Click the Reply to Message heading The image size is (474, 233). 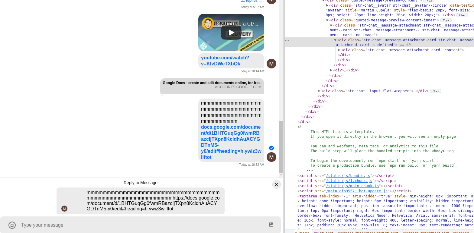(141, 183)
